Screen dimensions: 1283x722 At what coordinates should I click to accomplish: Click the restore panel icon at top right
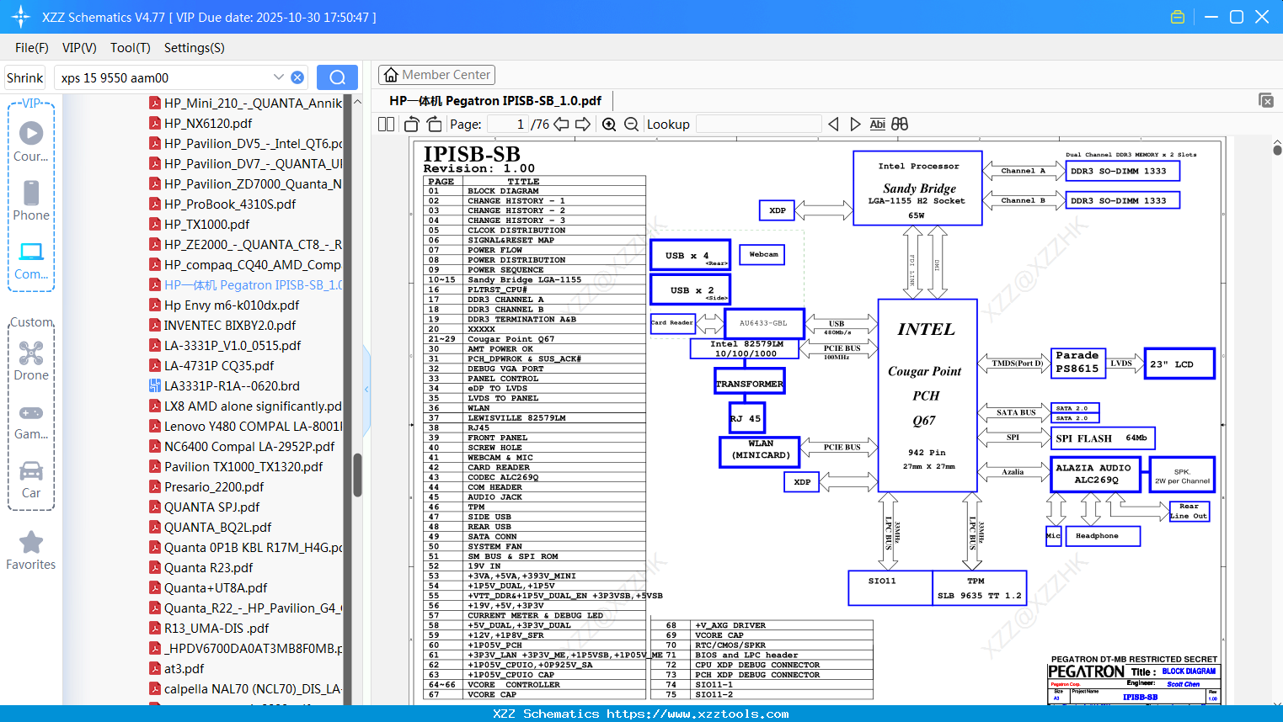(1266, 100)
